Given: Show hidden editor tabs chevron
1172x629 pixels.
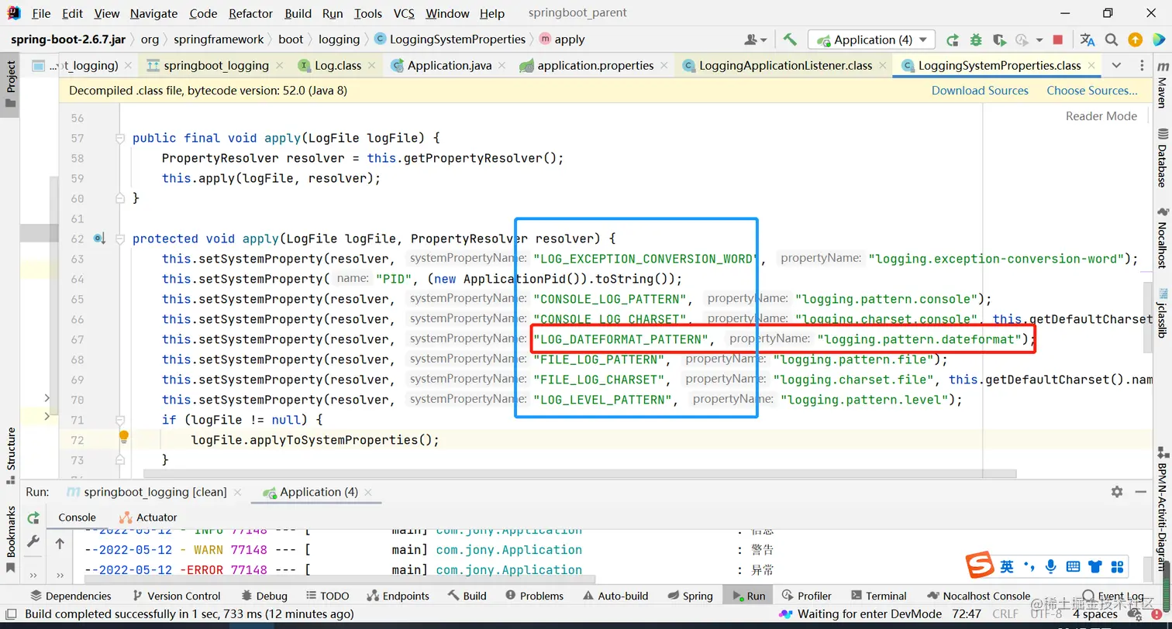Looking at the screenshot, I should coord(1116,66).
